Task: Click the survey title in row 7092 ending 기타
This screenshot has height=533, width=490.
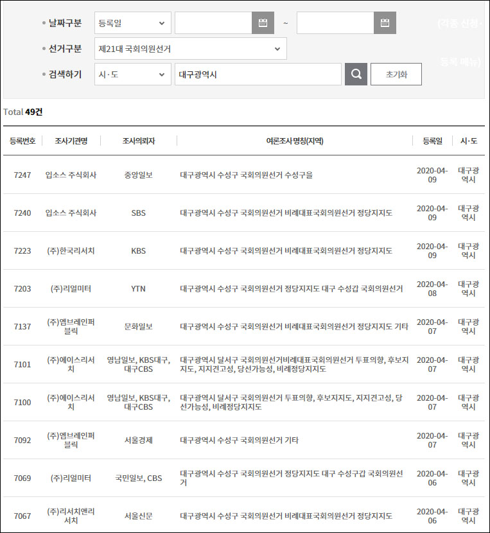Action: coord(239,440)
